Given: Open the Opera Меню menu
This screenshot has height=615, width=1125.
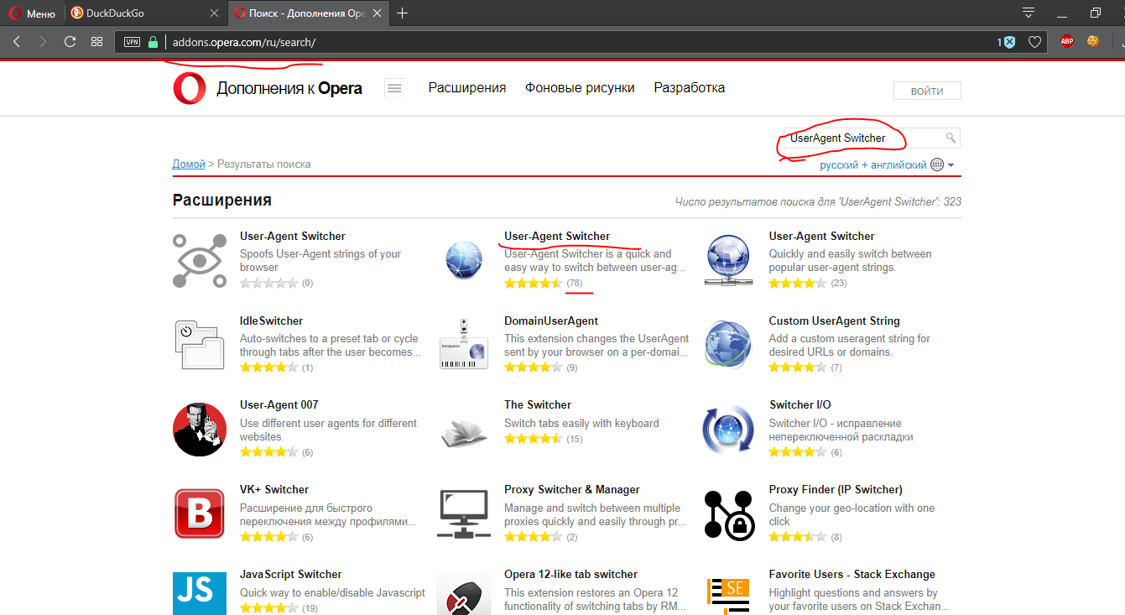Looking at the screenshot, I should coord(32,13).
